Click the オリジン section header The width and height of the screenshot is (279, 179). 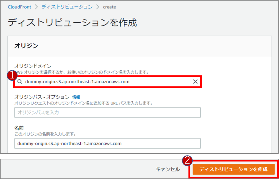click(26, 46)
